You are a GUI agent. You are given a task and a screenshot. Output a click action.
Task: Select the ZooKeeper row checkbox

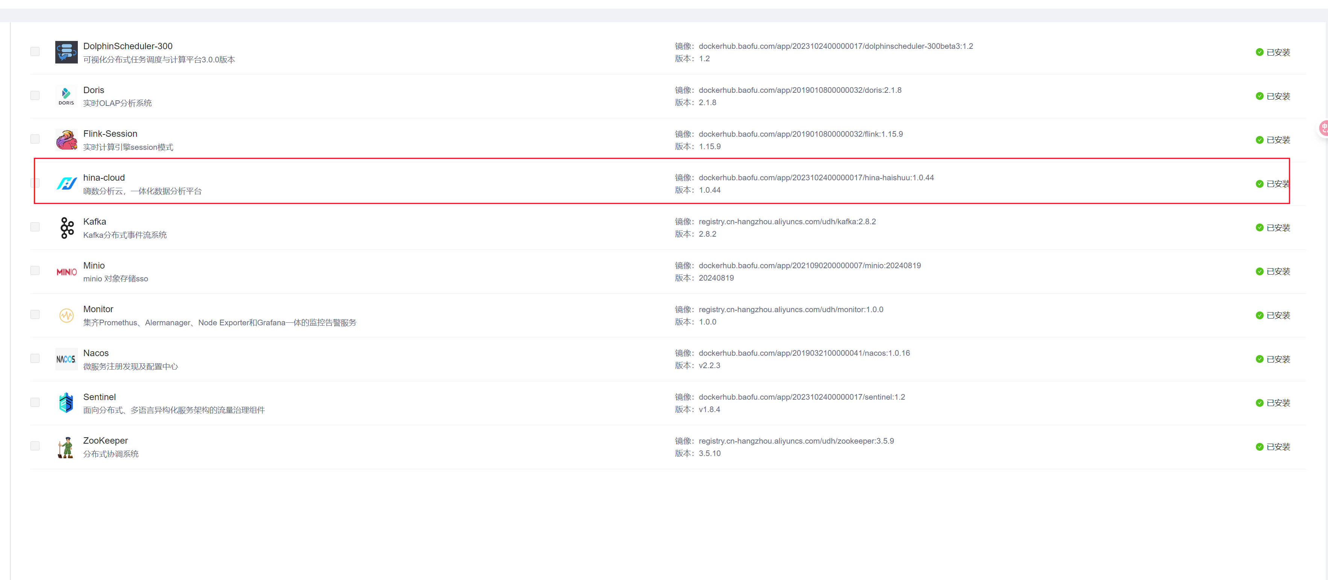[35, 446]
